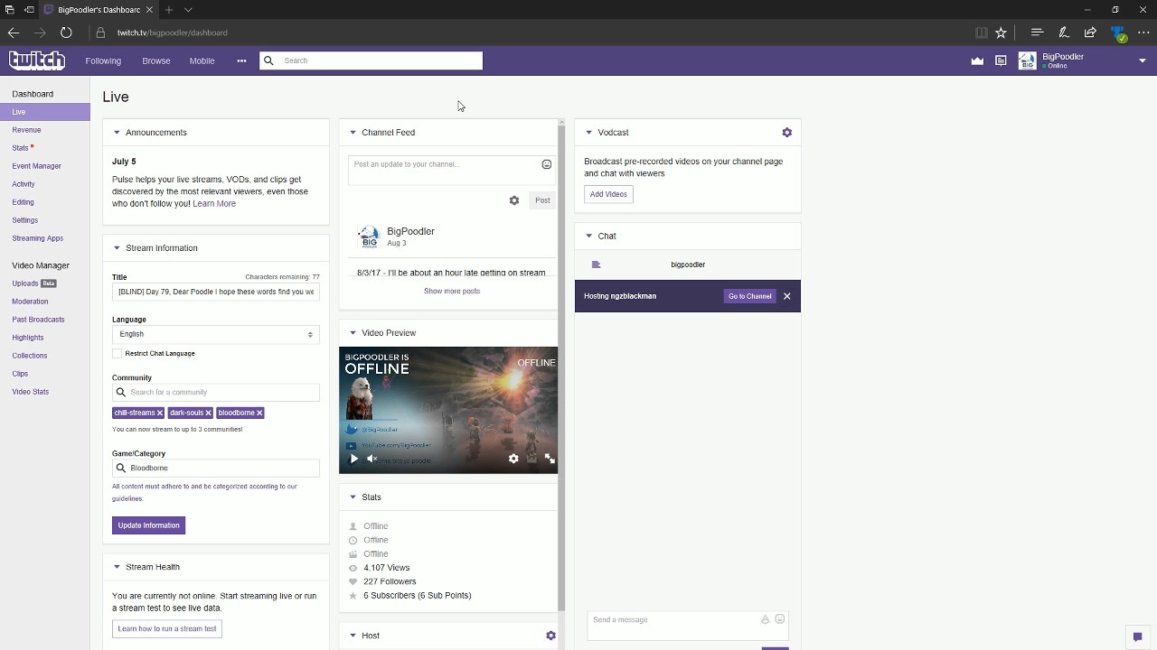Click the stream Title input field
This screenshot has width=1157, height=650.
215,292
